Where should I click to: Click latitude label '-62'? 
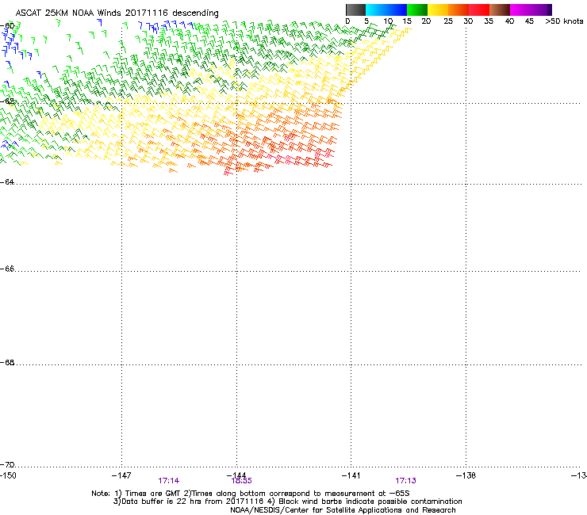pos(7,101)
